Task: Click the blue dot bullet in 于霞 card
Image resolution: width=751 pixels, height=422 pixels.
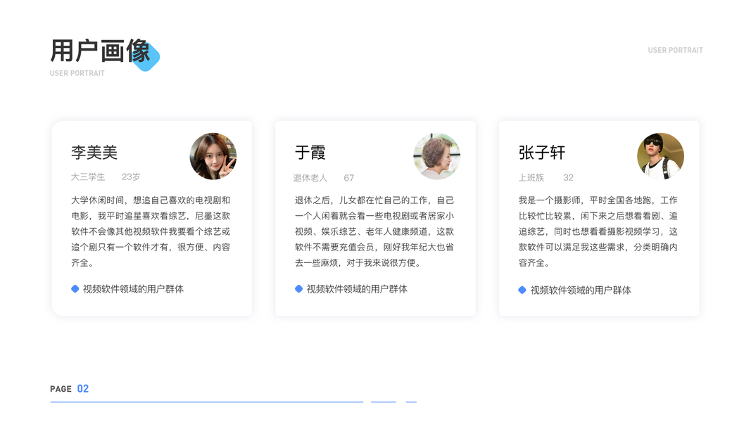Action: point(299,289)
